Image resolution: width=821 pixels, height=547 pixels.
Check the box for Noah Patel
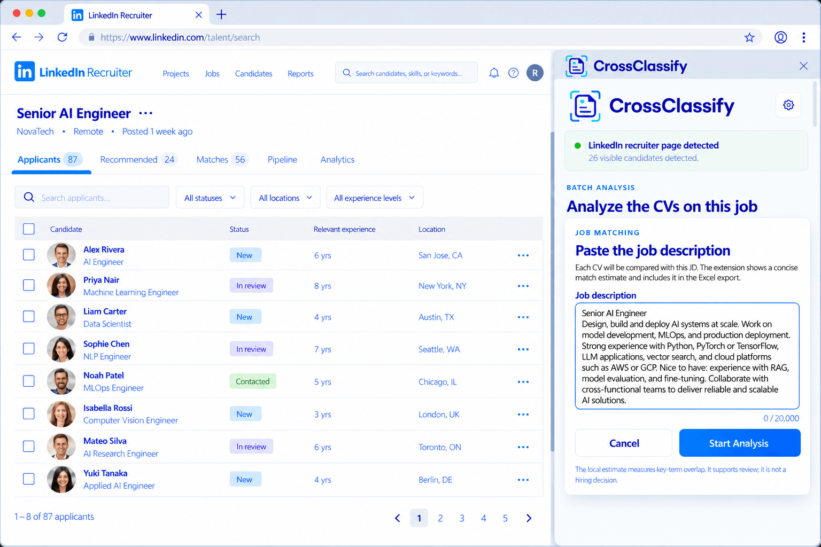pos(29,381)
